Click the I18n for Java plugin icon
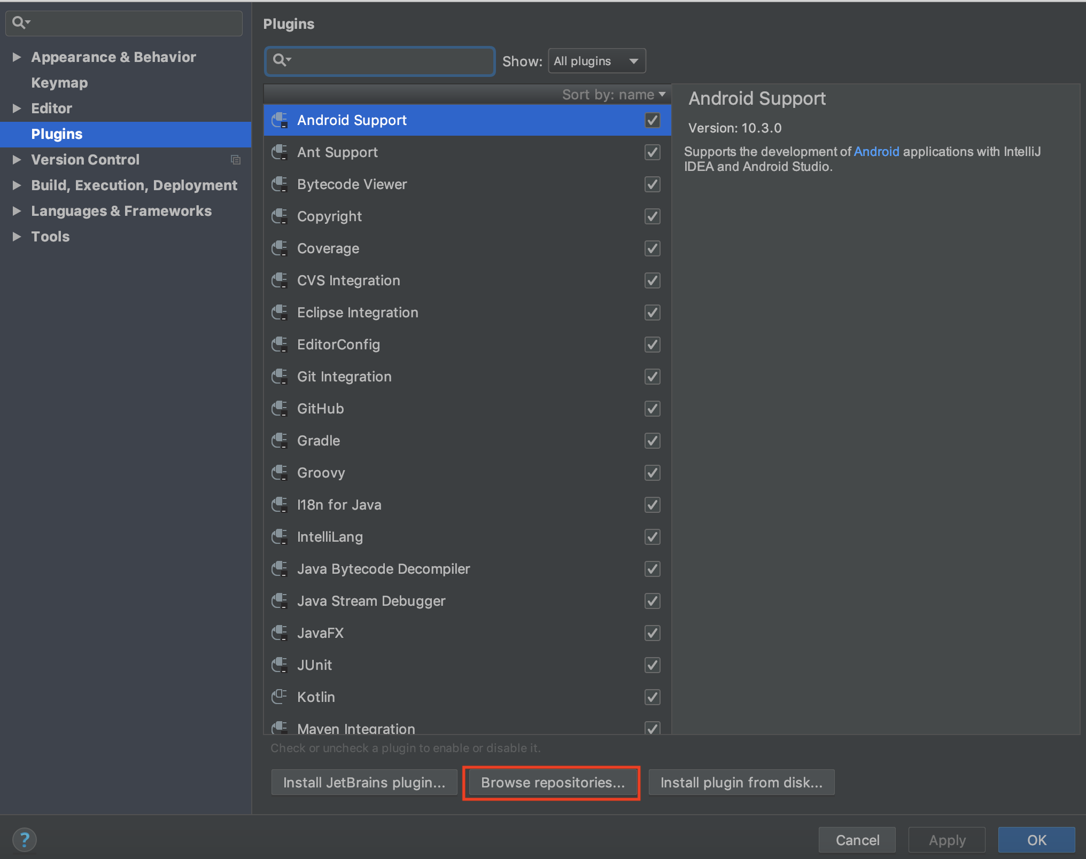The height and width of the screenshot is (859, 1086). 280,505
